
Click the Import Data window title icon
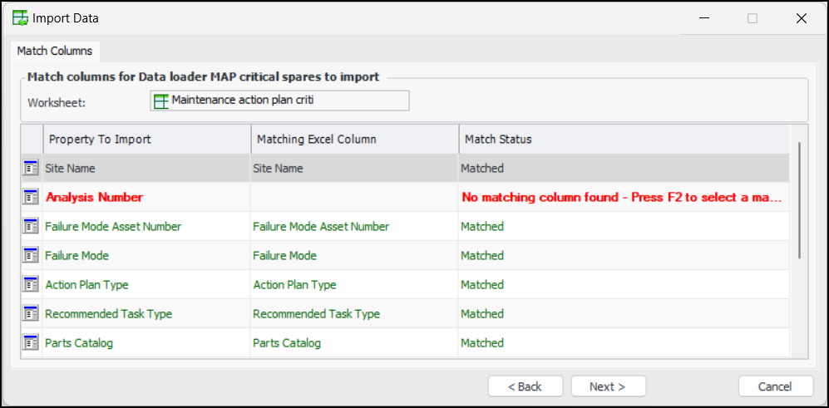pos(21,18)
